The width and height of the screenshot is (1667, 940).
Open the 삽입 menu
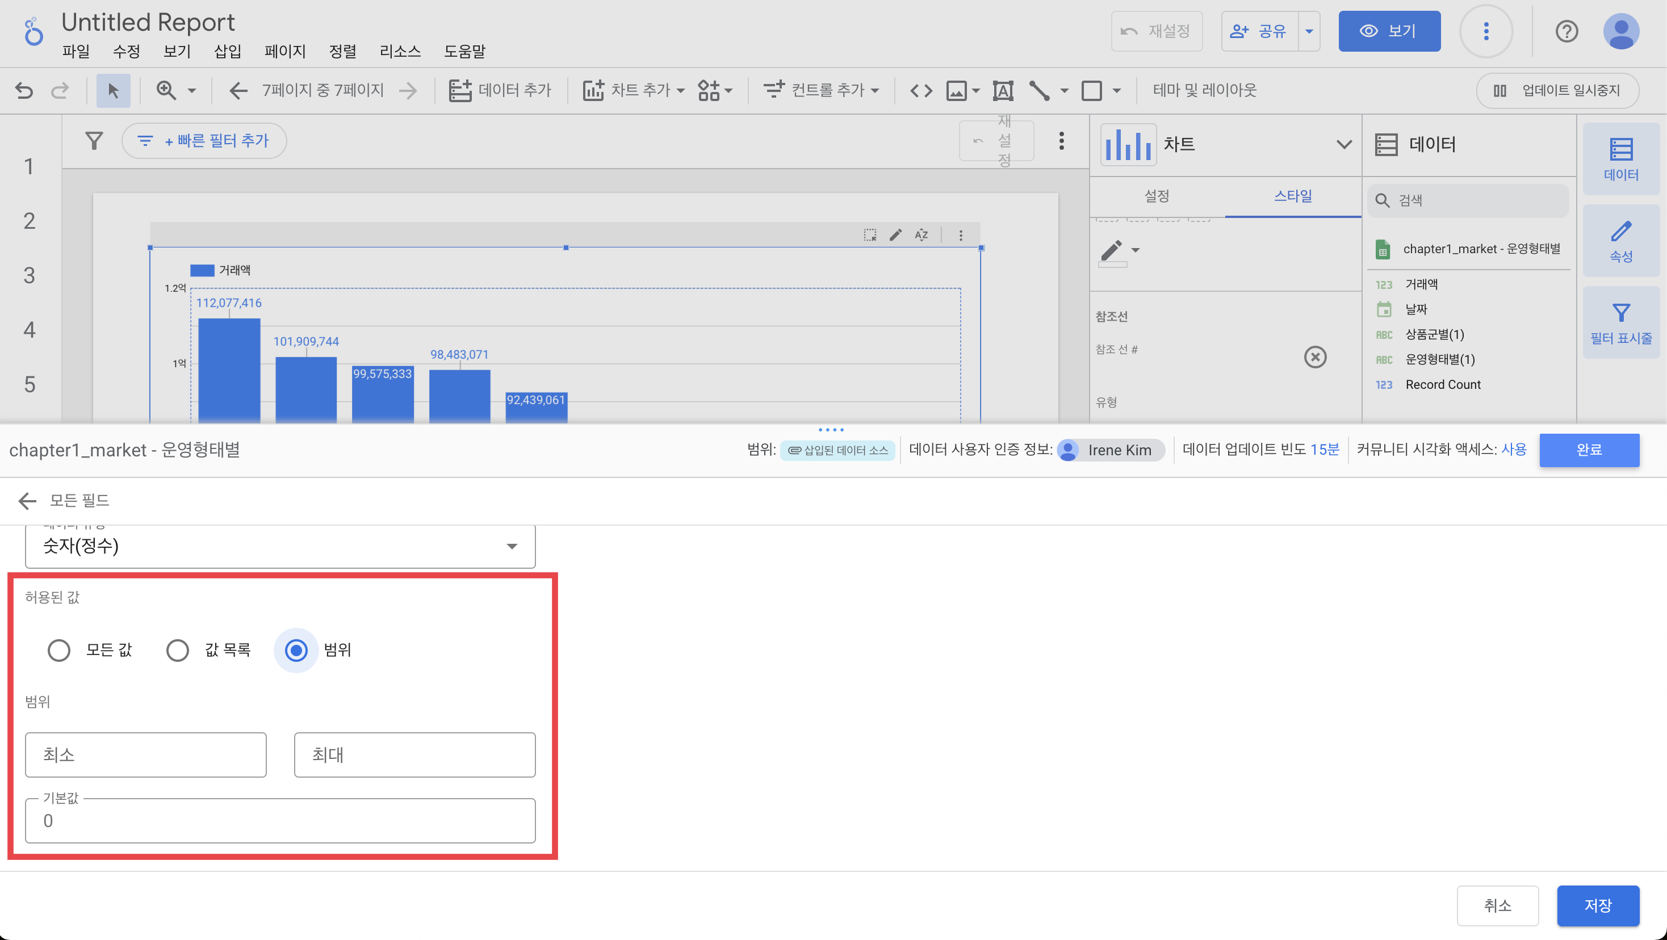[x=227, y=51]
